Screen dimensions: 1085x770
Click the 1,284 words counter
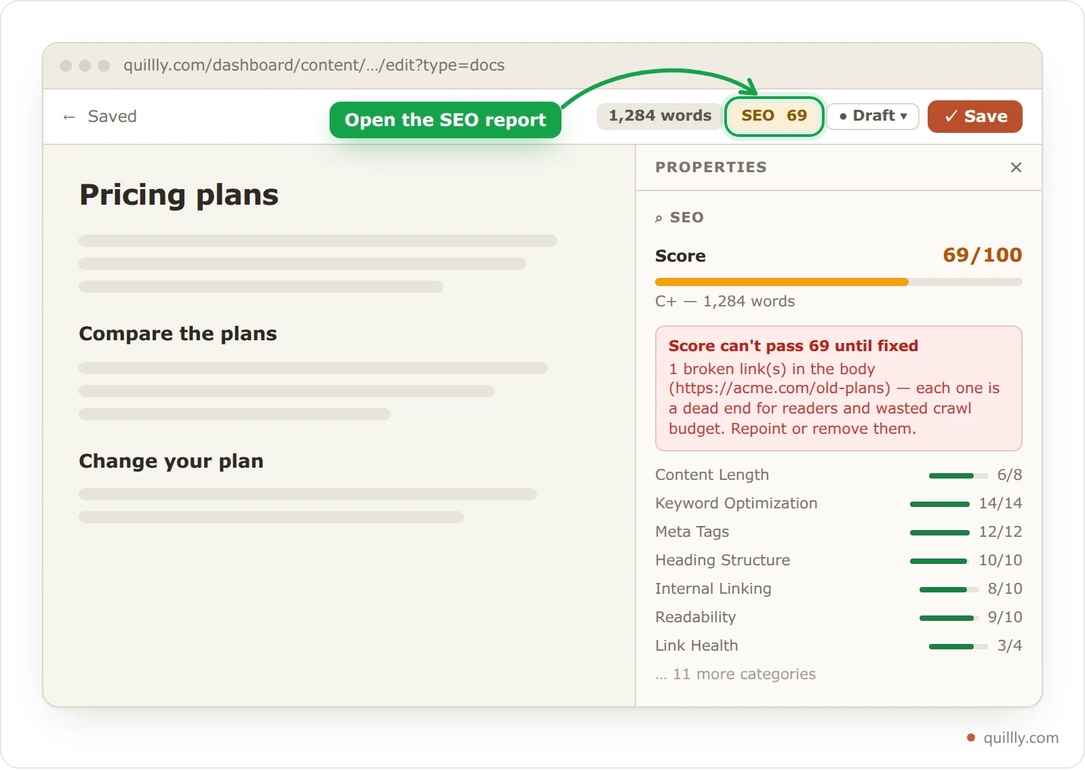[x=659, y=116]
